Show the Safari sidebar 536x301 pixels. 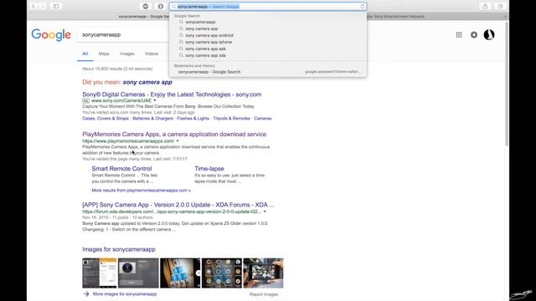point(56,6)
